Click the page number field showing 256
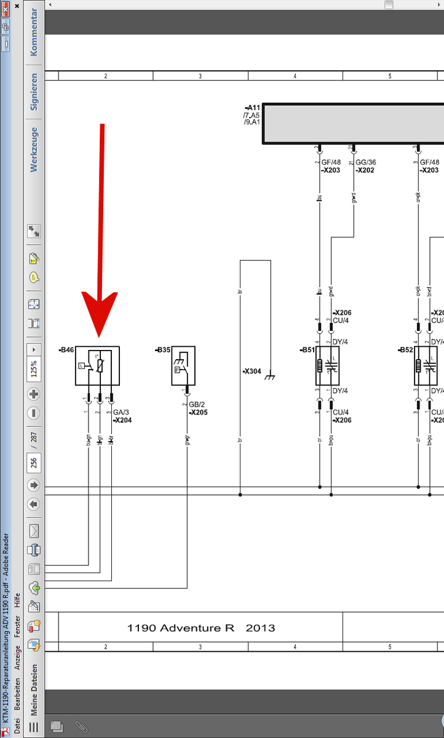 (34, 462)
